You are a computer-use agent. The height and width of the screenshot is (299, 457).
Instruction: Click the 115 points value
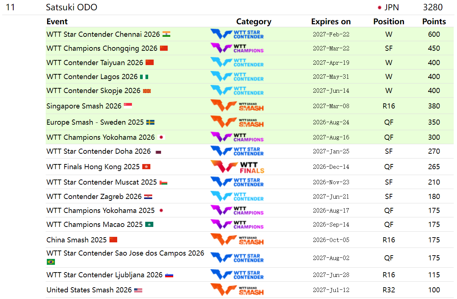point(434,275)
